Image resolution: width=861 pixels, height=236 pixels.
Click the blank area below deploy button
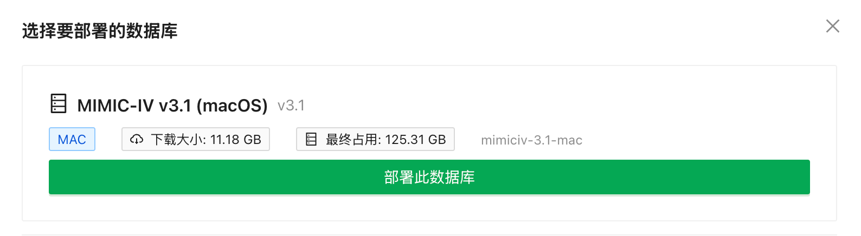[x=429, y=208]
